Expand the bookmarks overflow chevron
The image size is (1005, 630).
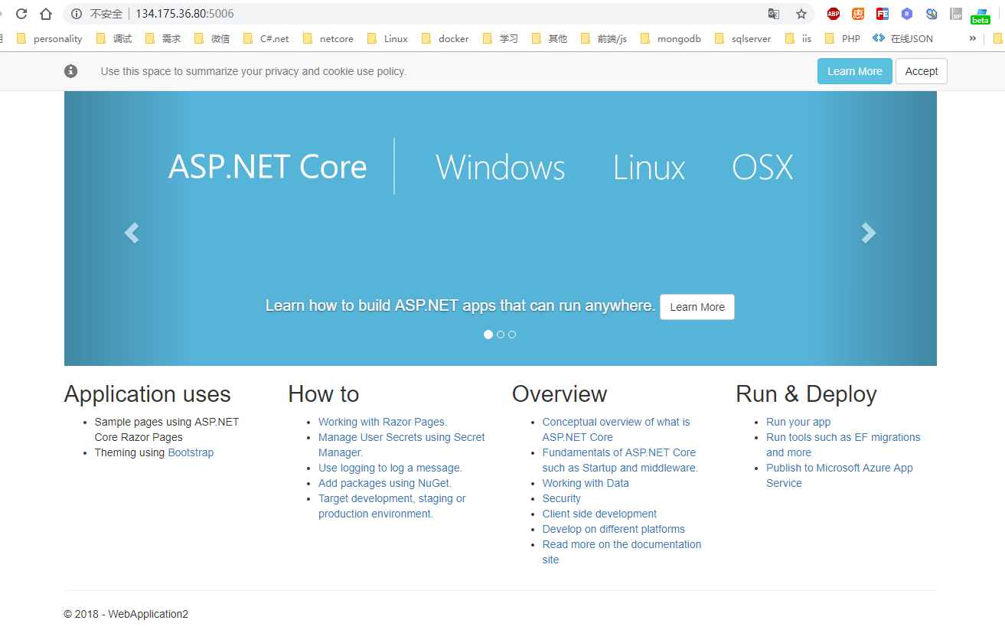[973, 38]
